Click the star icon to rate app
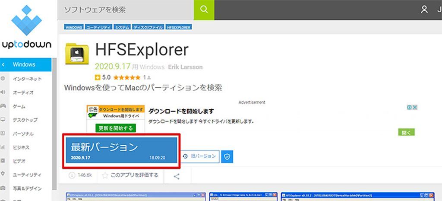This screenshot has height=201, width=442. [105, 175]
